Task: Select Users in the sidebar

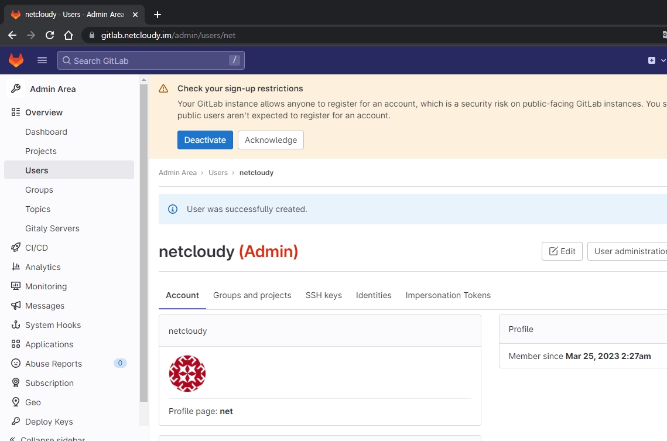Action: 69,170
